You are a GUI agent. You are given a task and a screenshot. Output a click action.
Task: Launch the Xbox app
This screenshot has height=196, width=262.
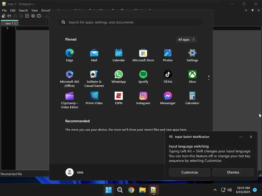[192, 77]
